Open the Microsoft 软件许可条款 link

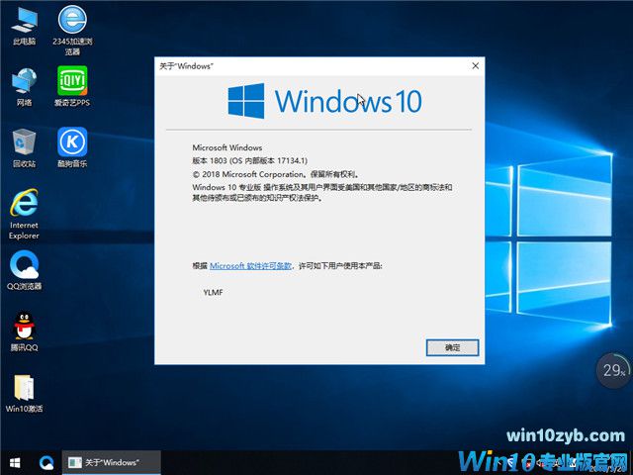click(250, 266)
